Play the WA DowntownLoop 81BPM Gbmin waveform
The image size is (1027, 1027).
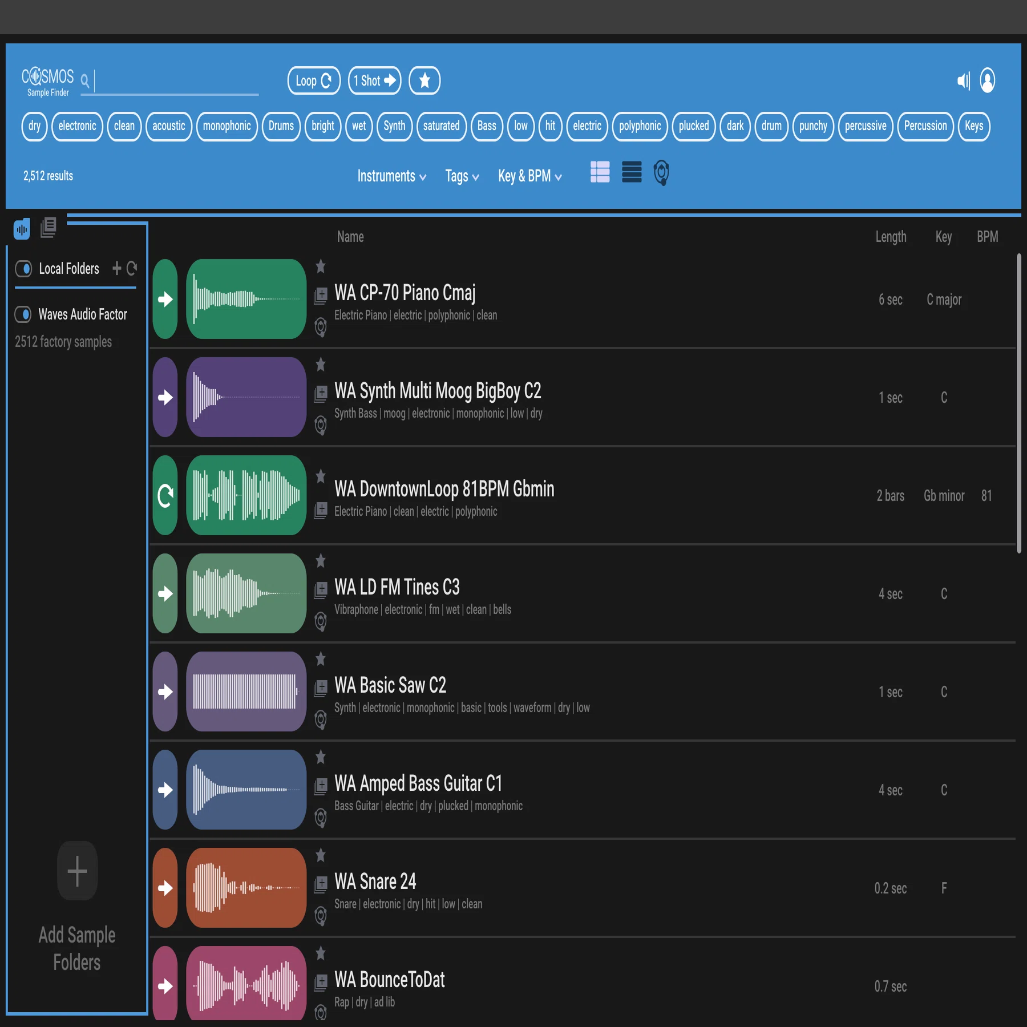[x=246, y=495]
